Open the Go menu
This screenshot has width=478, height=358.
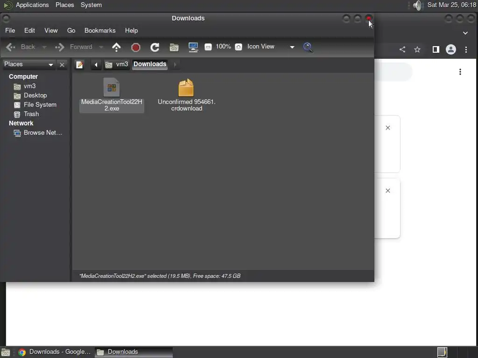pos(71,30)
